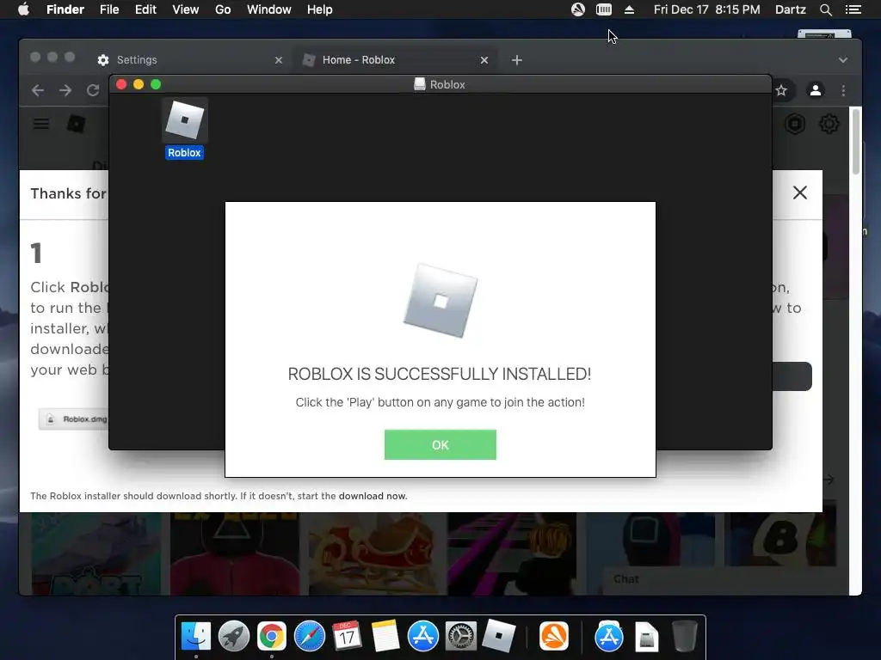The image size is (881, 660).
Task: Open Chrome three-dot menu
Action: (x=843, y=90)
